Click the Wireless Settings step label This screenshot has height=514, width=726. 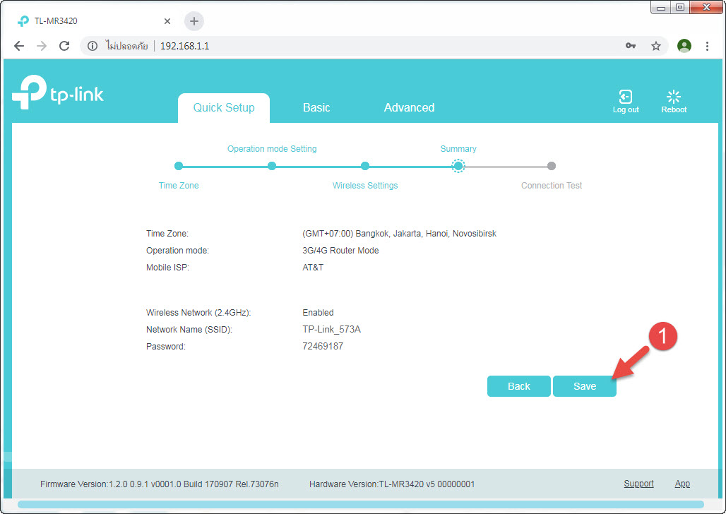coord(365,185)
